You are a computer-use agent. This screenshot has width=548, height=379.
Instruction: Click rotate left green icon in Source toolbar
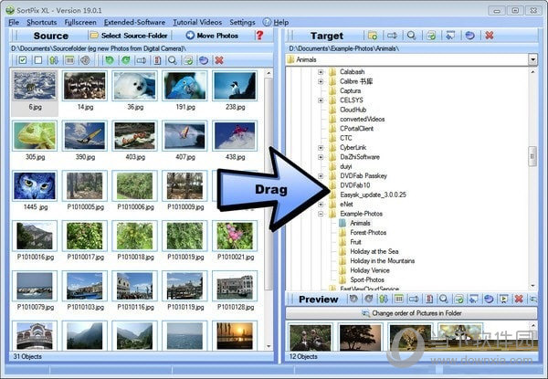110,60
